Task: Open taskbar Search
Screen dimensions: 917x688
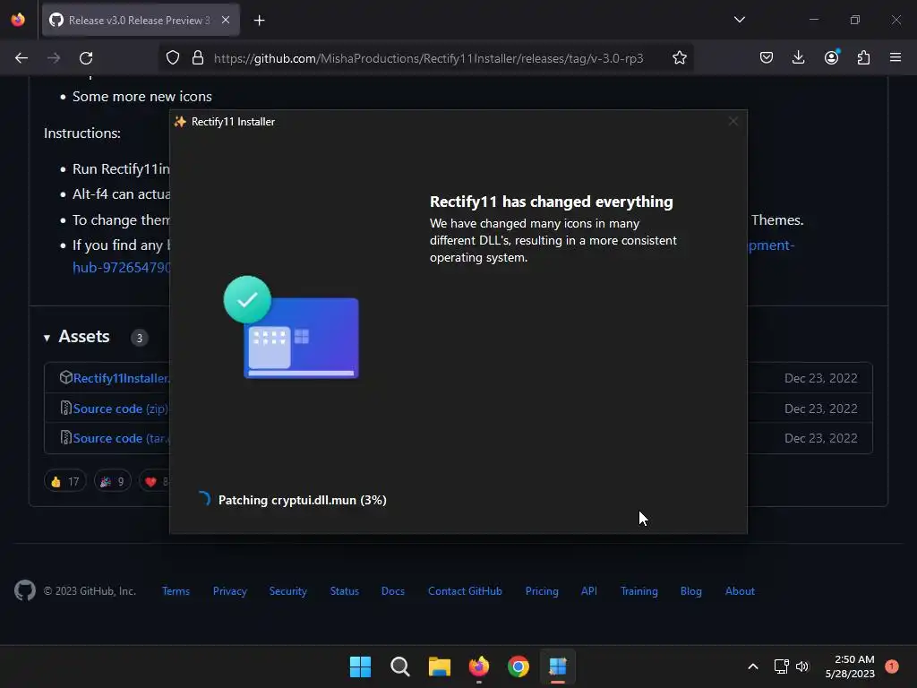Action: click(400, 666)
